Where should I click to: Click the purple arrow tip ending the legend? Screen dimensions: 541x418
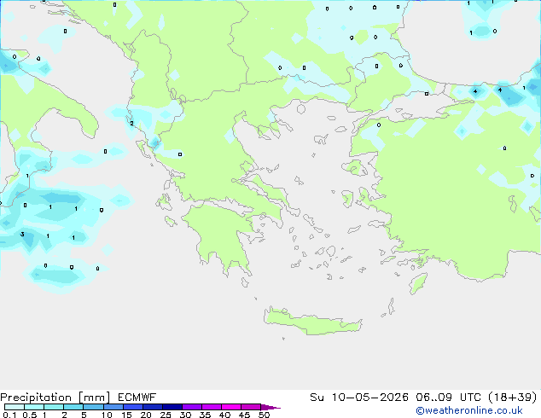(270, 407)
